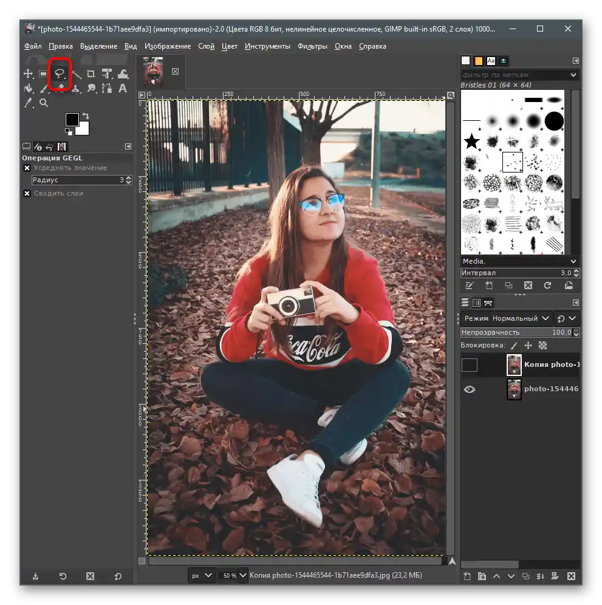This screenshot has width=602, height=605.
Task: Close the image tab thumbnail
Action: coord(175,72)
